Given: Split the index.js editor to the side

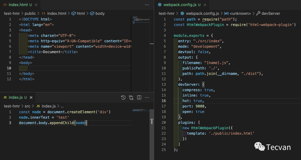Looking at the screenshot, I should point(139,98).
